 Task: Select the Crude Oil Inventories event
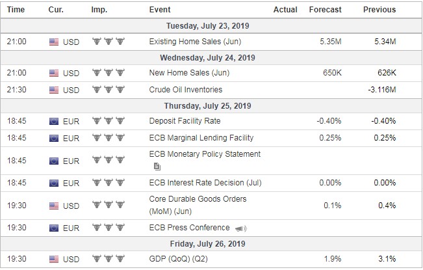point(185,90)
